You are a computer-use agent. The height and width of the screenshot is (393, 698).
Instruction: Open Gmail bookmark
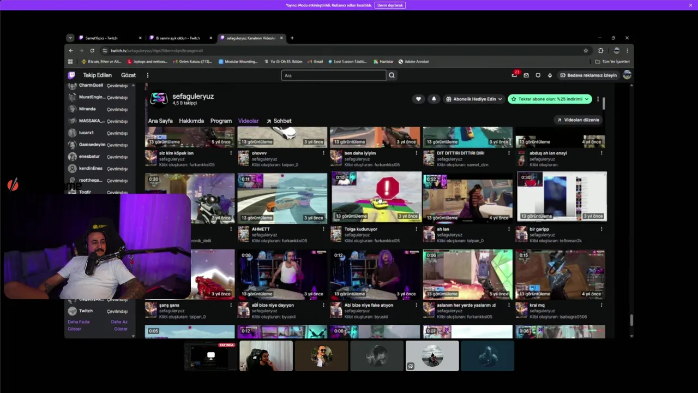pyautogui.click(x=315, y=62)
